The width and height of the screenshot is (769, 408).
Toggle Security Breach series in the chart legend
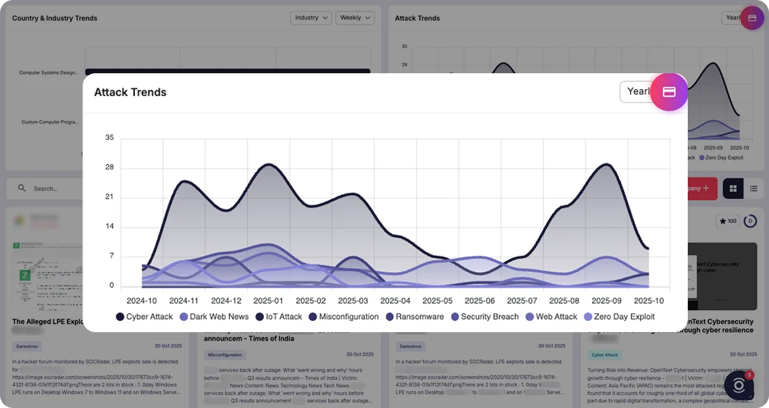485,317
